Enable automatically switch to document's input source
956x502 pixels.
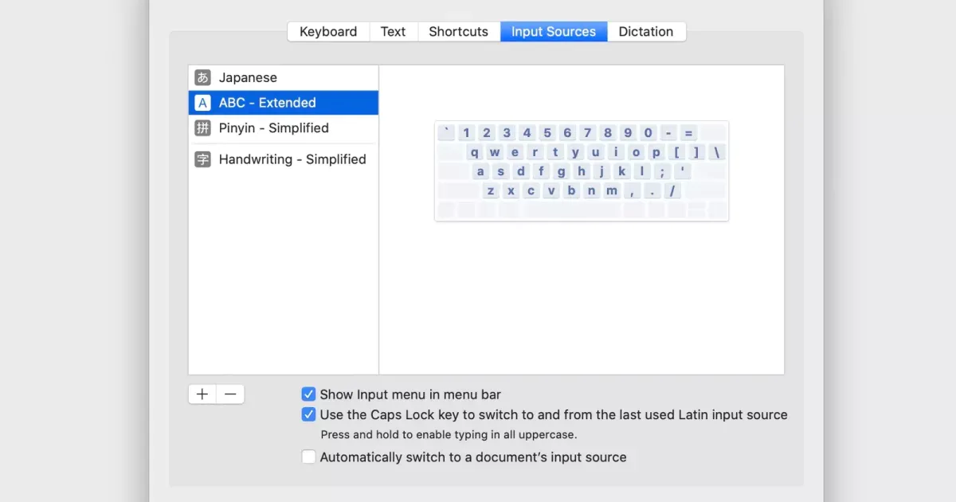(308, 457)
